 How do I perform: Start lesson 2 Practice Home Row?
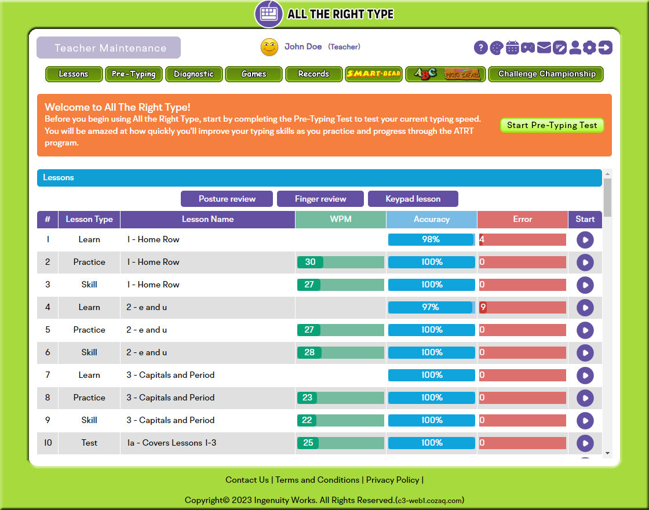click(x=585, y=263)
